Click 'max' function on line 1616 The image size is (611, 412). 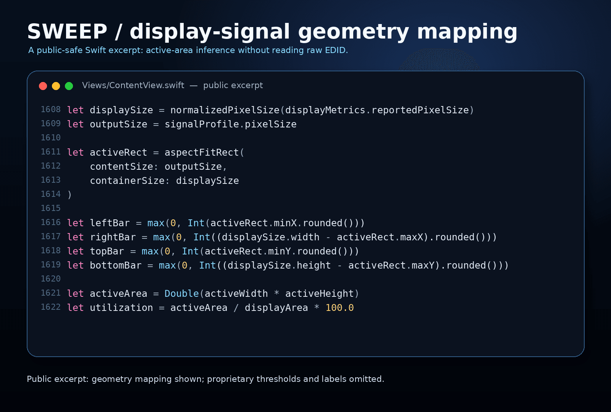point(156,223)
